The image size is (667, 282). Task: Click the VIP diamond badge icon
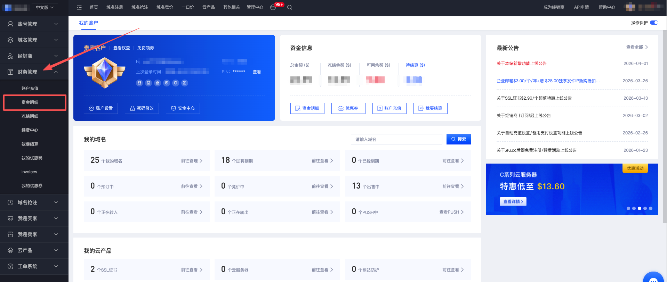[x=105, y=72]
